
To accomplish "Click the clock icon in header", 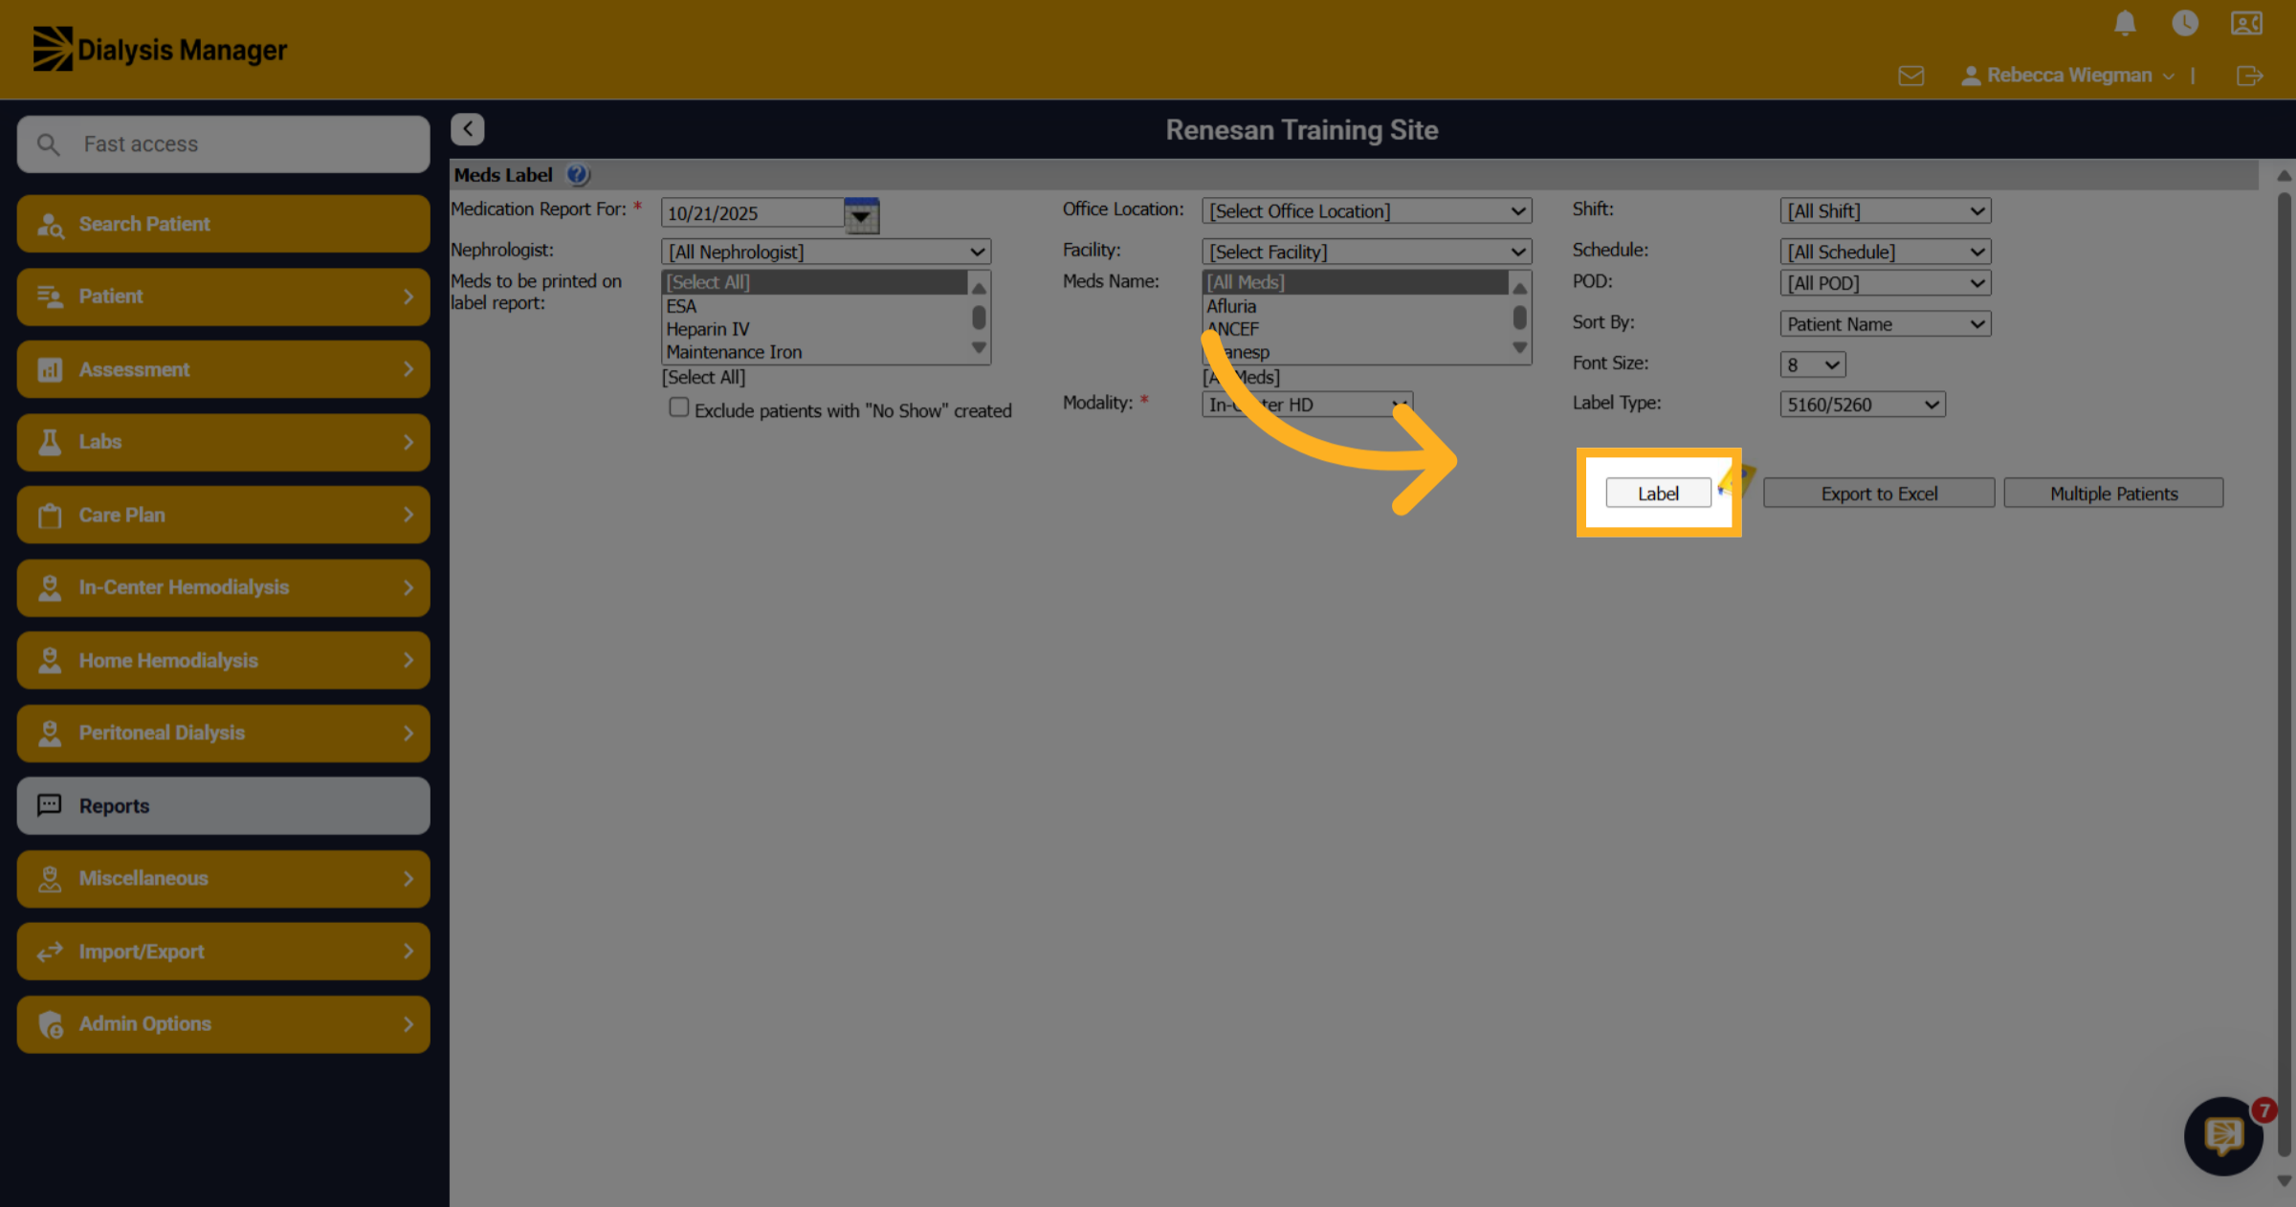I will click(x=2185, y=23).
